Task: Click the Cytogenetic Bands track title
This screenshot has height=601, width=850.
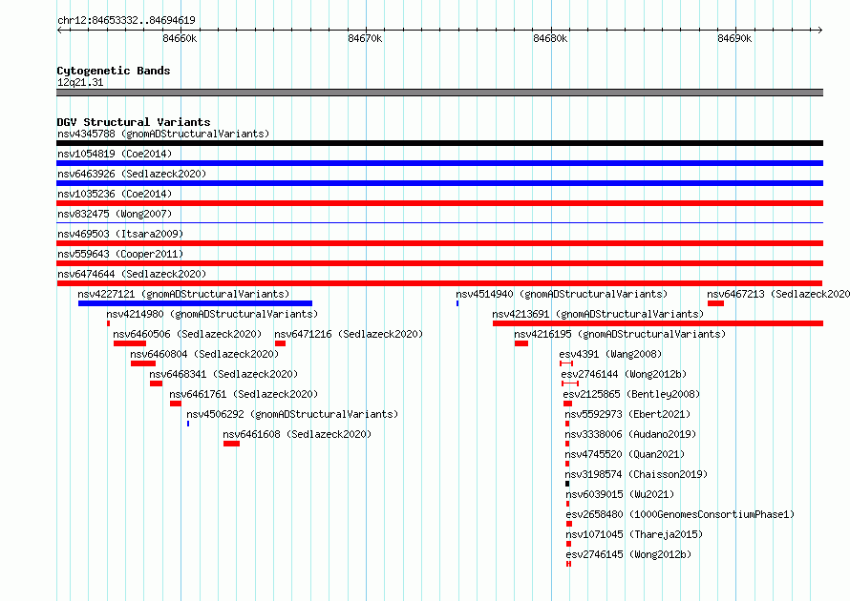Action: coord(114,71)
